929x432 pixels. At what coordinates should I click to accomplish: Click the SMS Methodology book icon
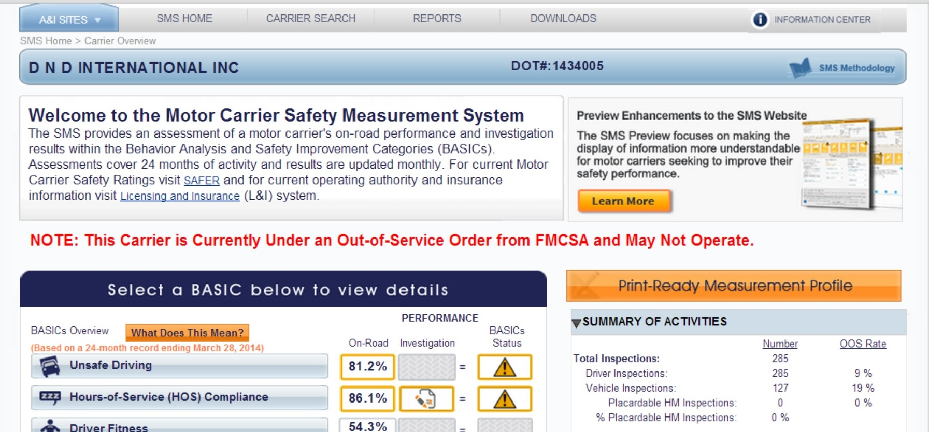click(x=800, y=68)
